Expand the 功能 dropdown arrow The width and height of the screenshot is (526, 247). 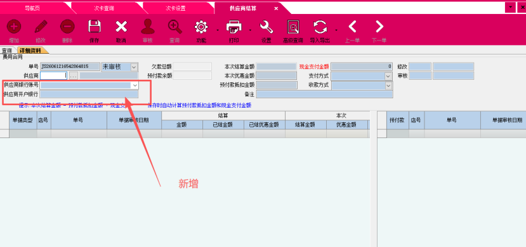click(x=218, y=30)
